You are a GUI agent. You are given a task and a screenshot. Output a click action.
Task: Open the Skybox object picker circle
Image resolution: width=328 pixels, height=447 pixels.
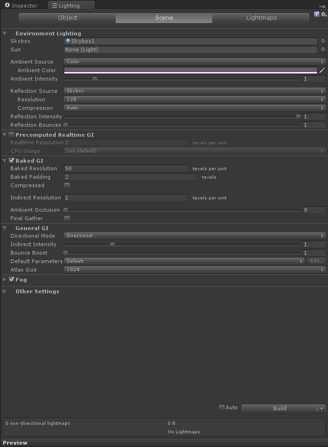[x=322, y=42]
